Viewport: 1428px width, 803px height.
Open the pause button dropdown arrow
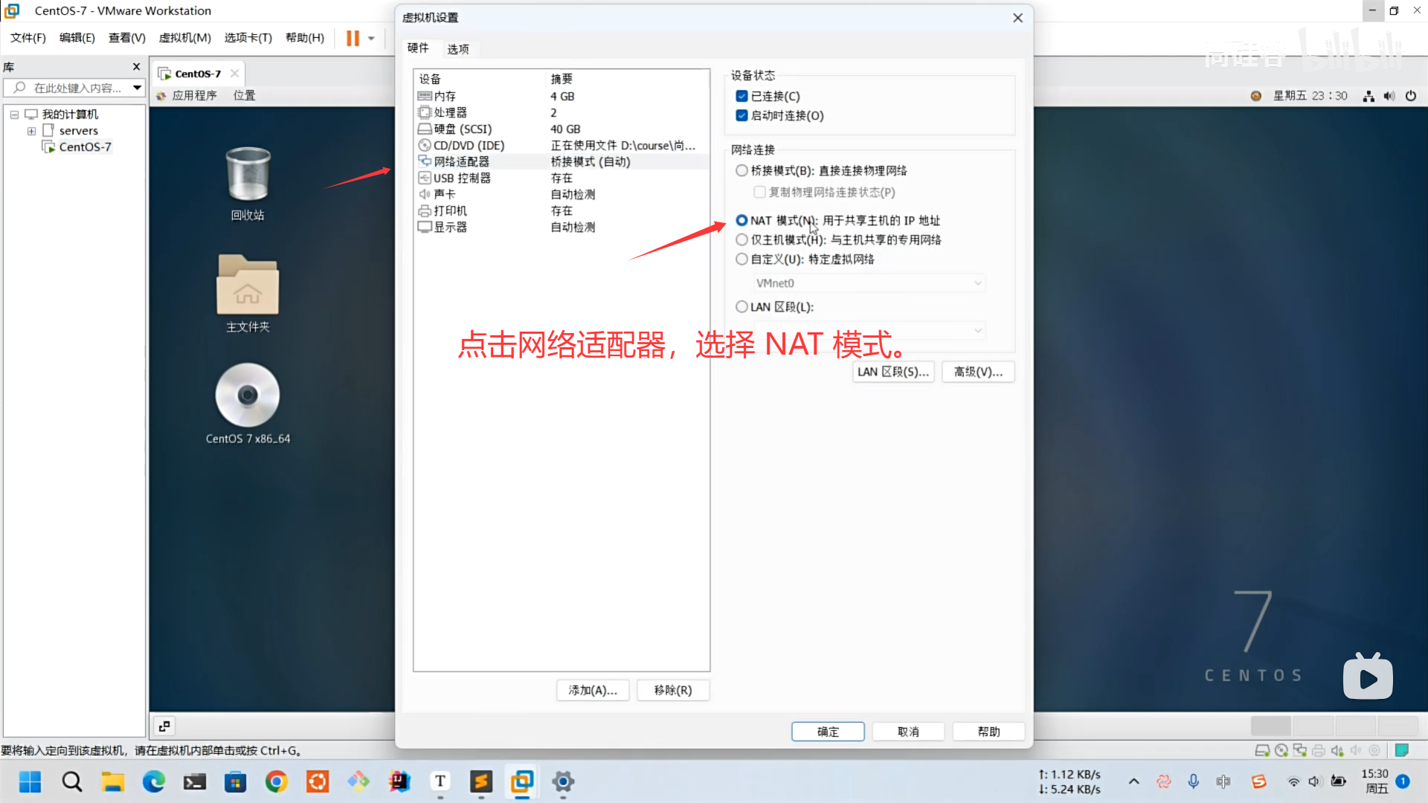[x=371, y=38]
